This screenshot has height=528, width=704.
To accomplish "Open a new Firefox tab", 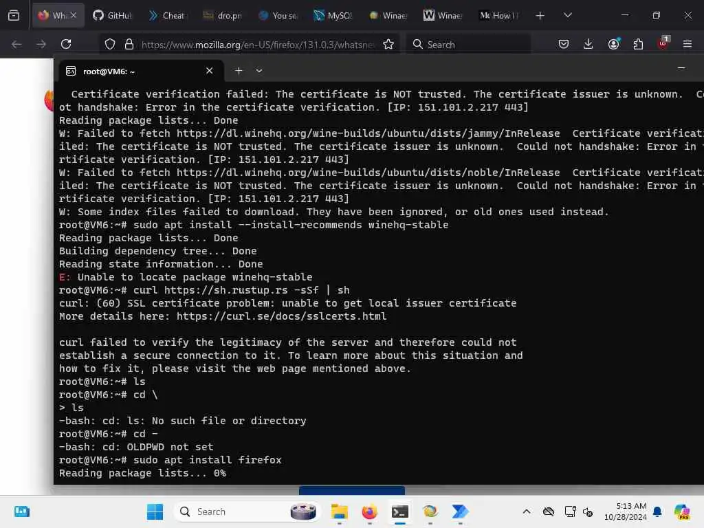I will 540,16.
